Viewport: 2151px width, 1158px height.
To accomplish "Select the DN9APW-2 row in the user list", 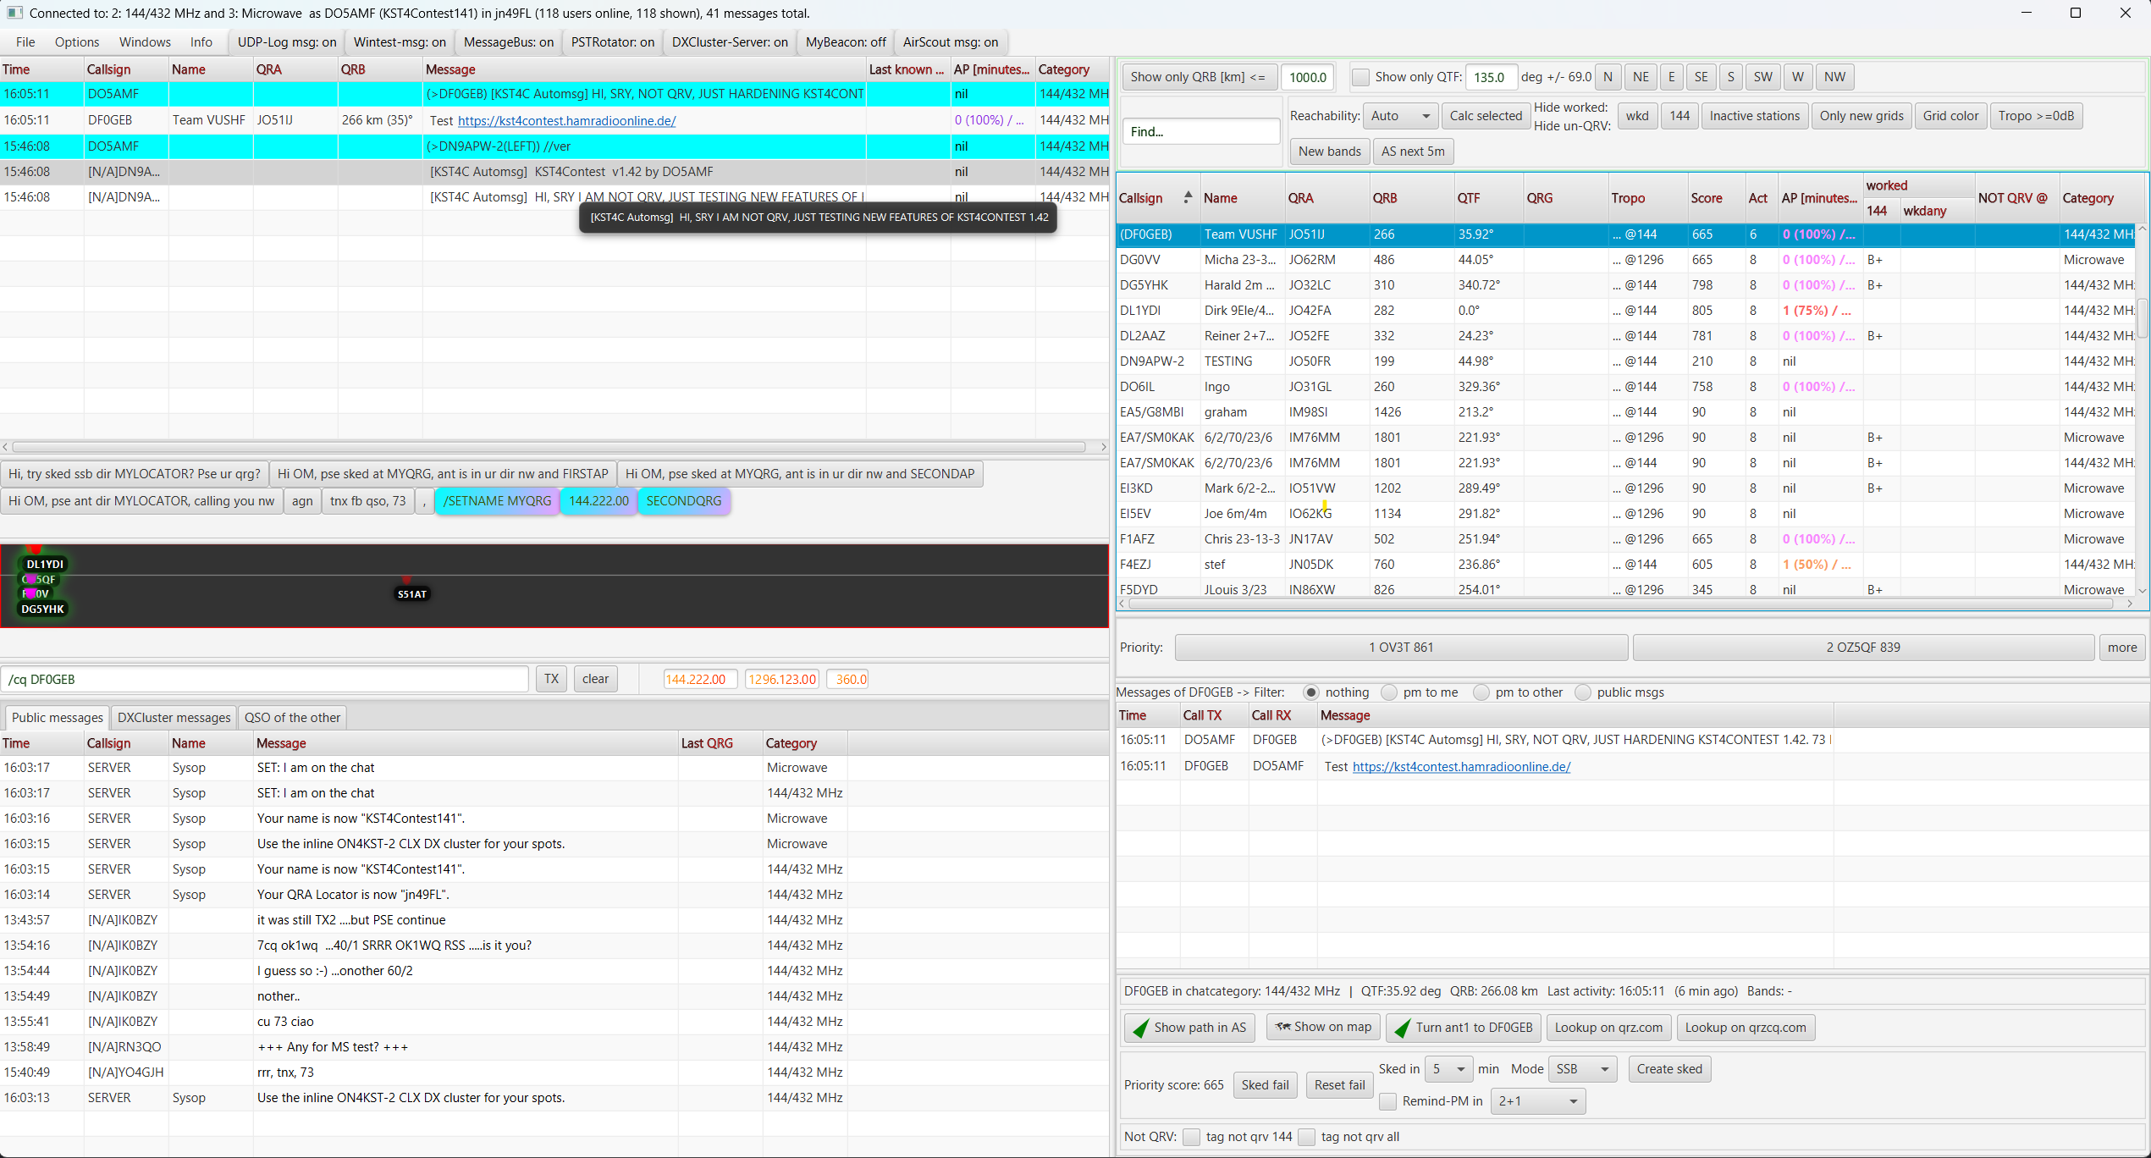I will click(x=1626, y=361).
